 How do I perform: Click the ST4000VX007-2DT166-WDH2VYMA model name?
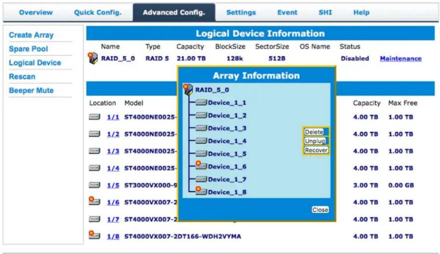tap(183, 237)
